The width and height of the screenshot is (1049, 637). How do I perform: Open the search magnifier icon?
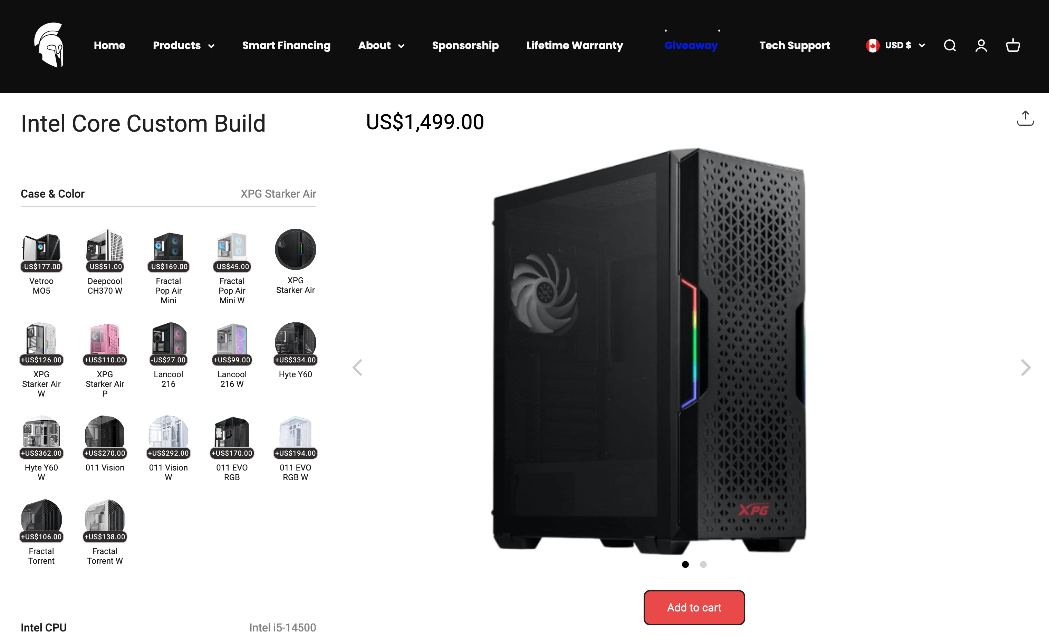950,46
